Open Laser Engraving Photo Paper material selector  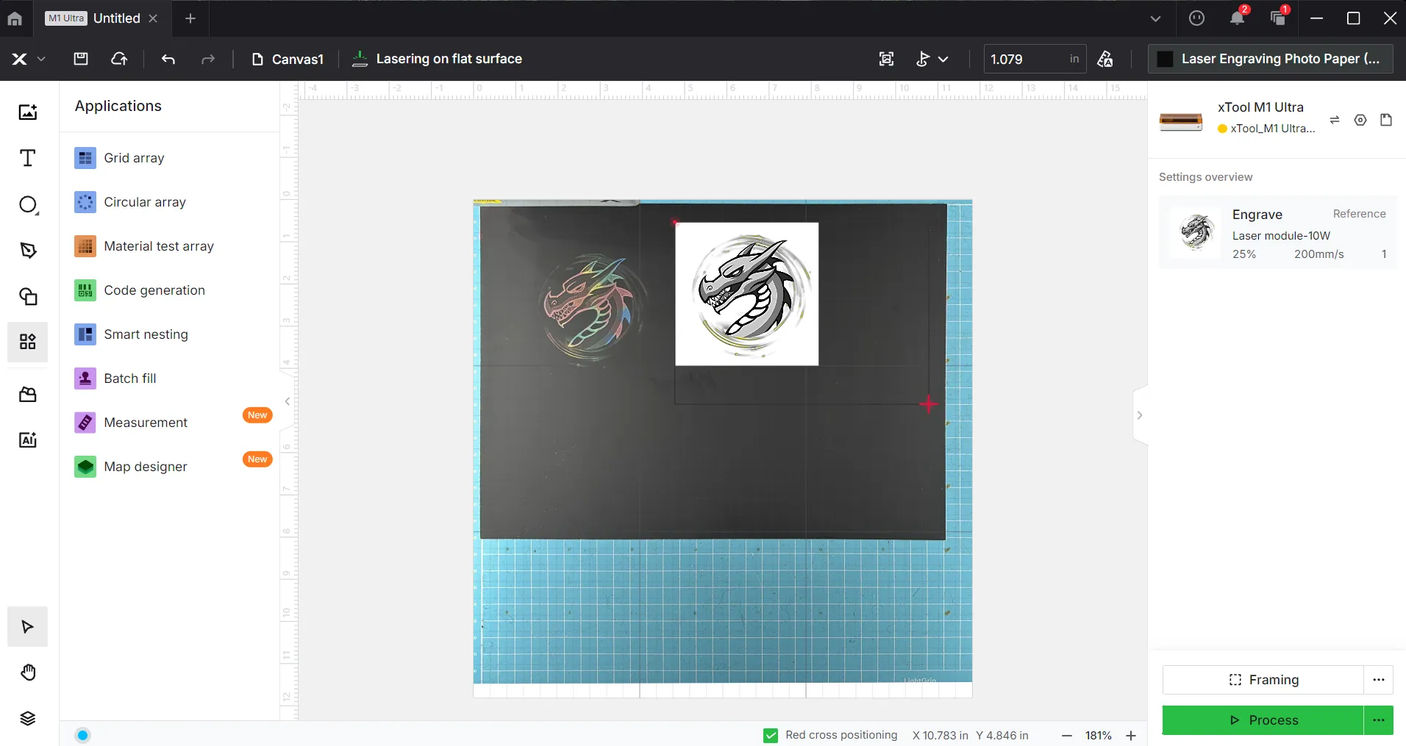(x=1270, y=59)
